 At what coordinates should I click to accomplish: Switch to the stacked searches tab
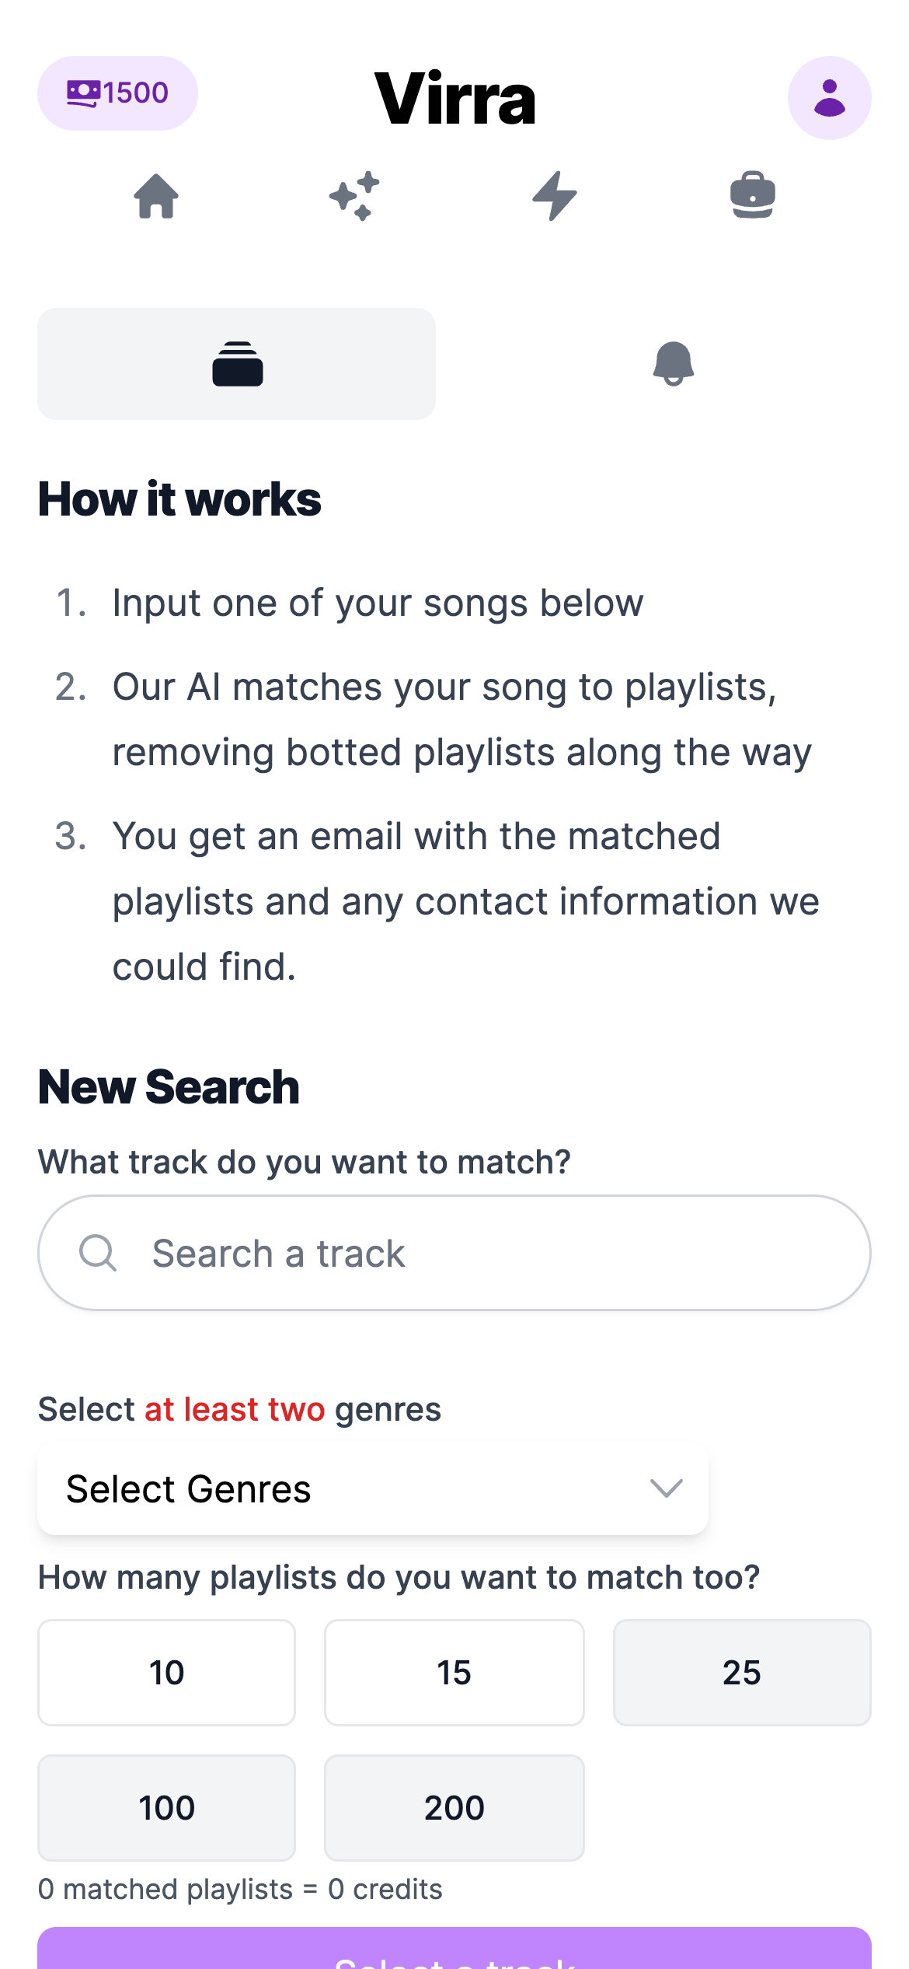[237, 364]
